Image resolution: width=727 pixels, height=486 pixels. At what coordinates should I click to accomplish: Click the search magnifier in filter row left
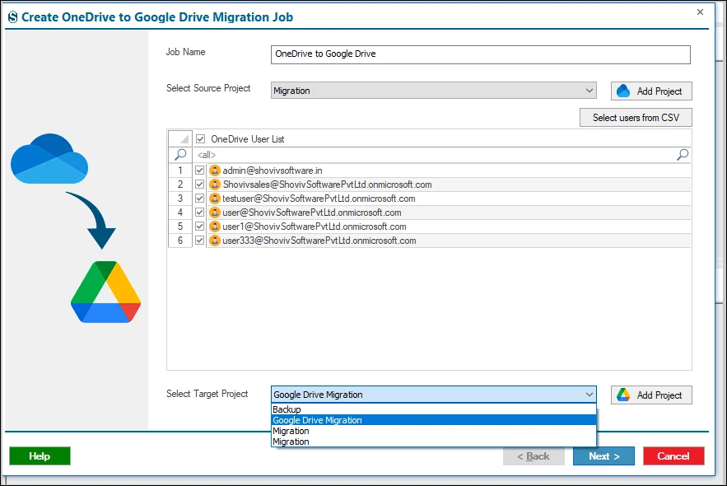tap(180, 154)
